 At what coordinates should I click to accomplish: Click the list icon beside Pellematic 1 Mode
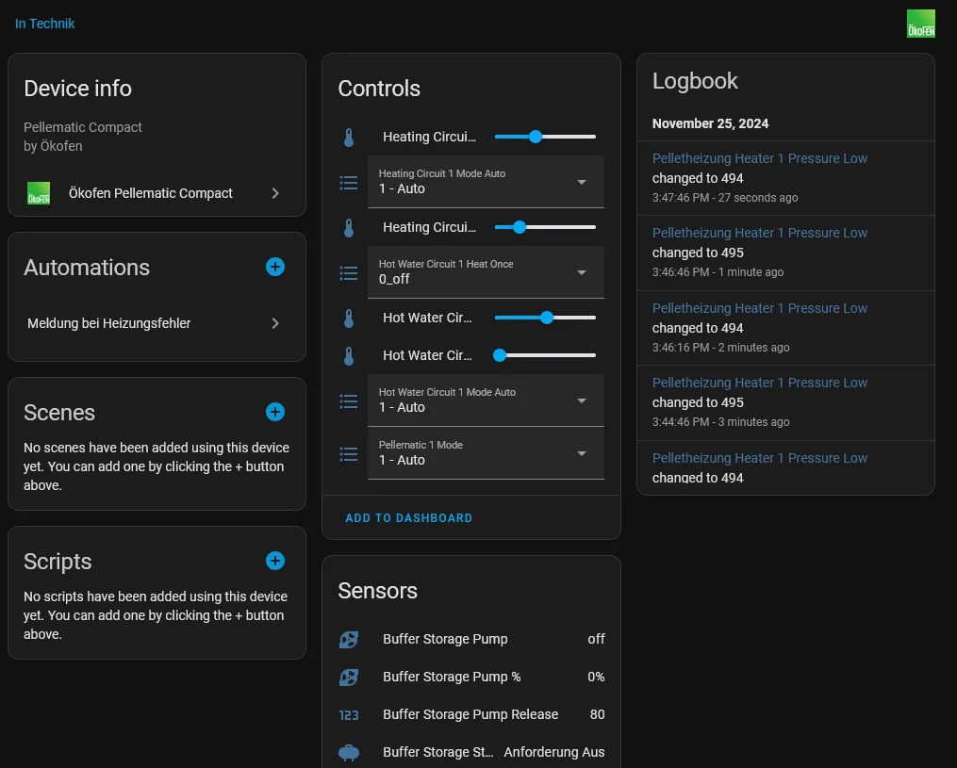(x=349, y=454)
